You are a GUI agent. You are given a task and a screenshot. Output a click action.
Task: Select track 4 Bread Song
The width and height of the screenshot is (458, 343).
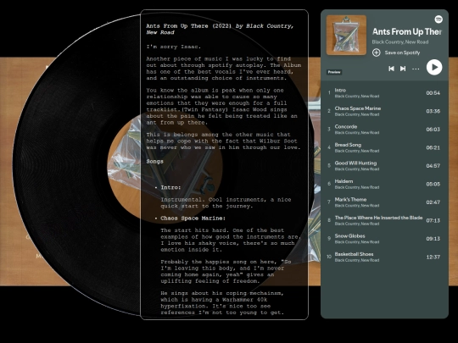pyautogui.click(x=384, y=147)
